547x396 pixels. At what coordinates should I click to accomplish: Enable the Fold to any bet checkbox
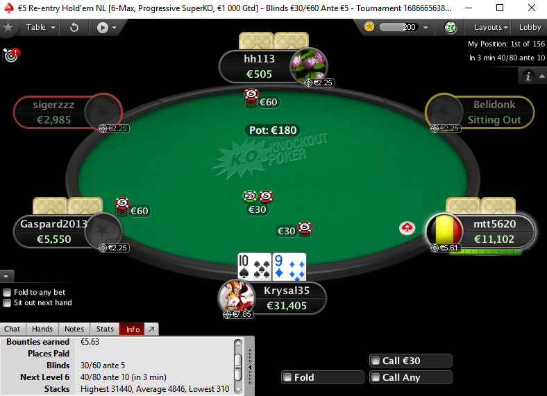click(x=7, y=292)
